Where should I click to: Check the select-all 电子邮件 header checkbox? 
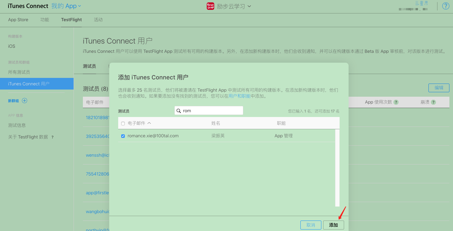[122, 123]
